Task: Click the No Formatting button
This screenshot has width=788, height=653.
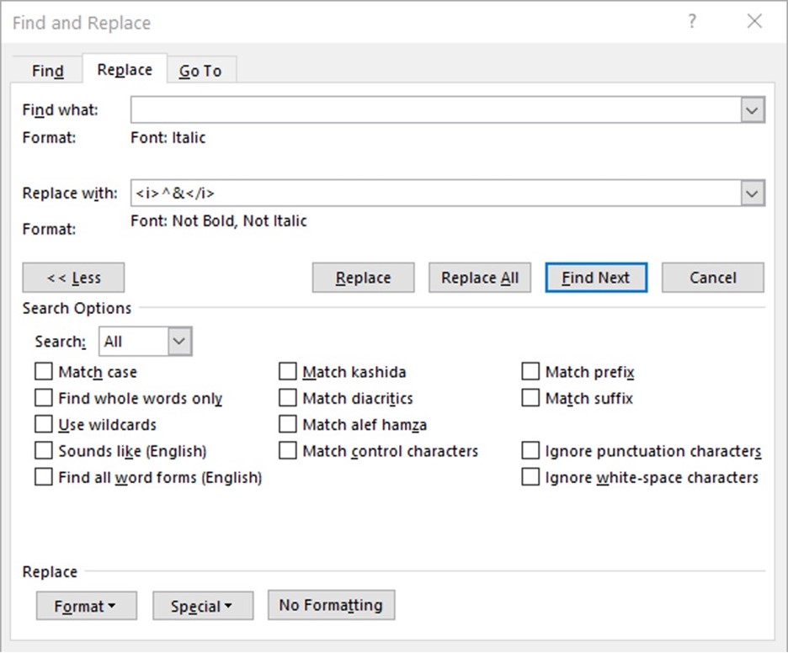Action: [330, 605]
